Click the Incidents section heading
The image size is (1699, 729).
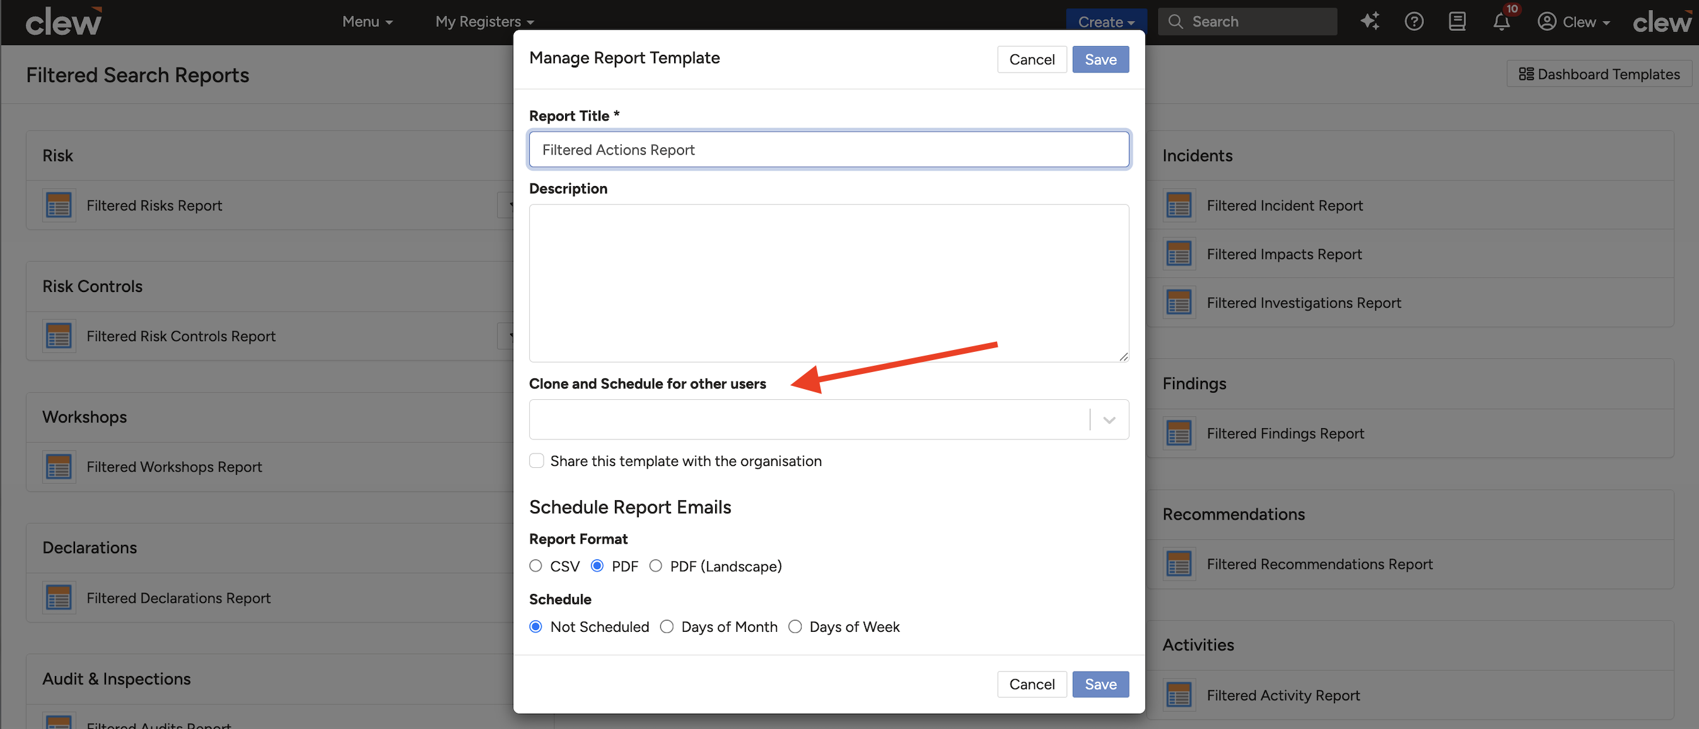[1196, 155]
